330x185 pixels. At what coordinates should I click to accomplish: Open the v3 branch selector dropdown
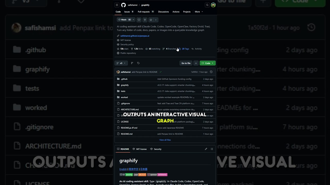[x=121, y=63]
